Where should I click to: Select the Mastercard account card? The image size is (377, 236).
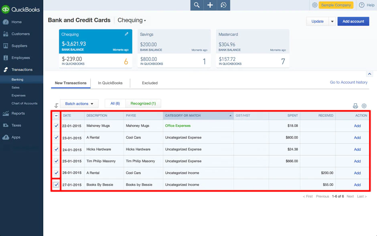(x=252, y=49)
